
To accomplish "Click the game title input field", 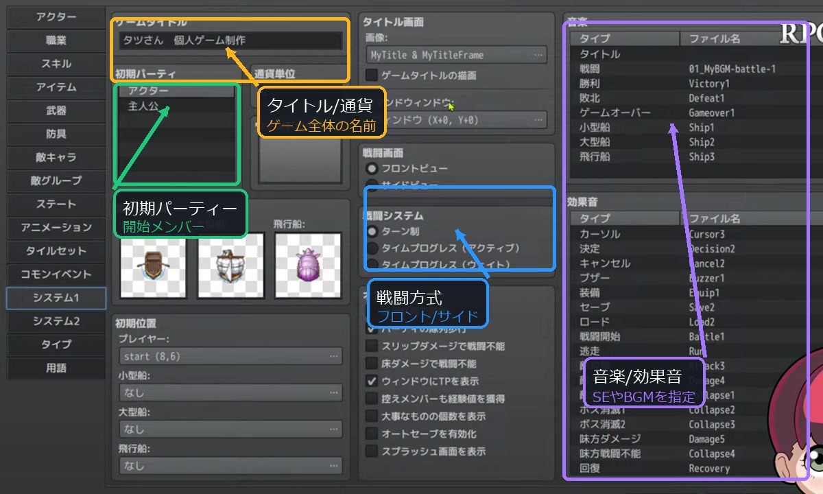I will (x=230, y=40).
